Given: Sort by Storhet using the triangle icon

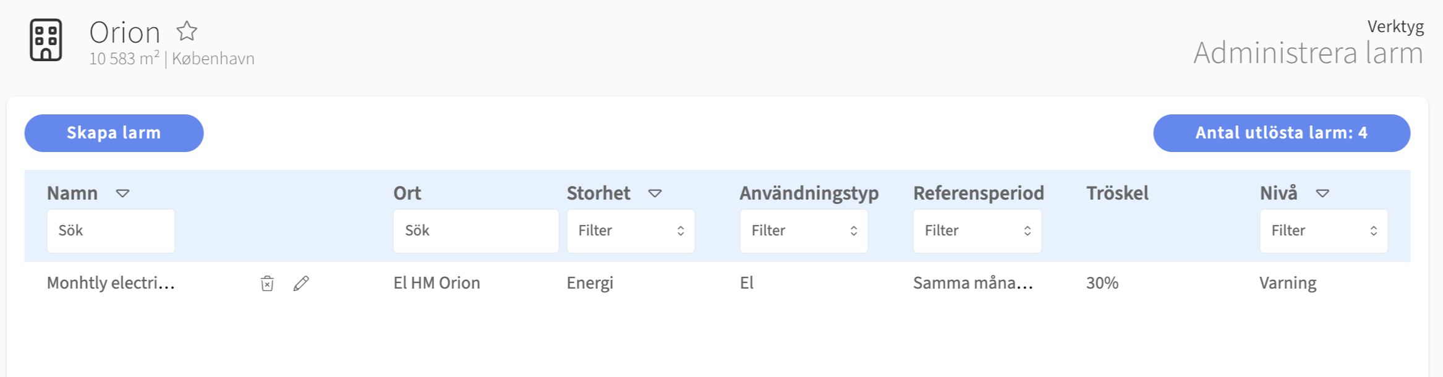Looking at the screenshot, I should coord(655,193).
